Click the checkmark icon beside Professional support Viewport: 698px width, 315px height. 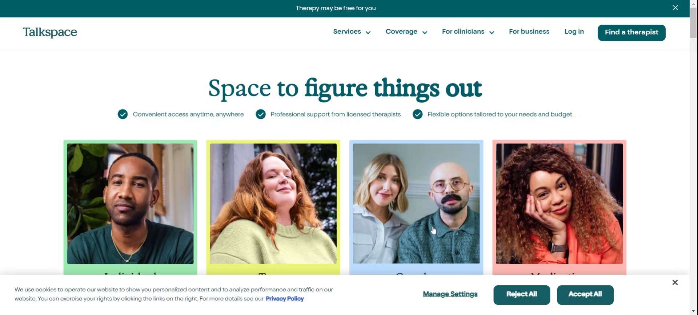coord(261,114)
